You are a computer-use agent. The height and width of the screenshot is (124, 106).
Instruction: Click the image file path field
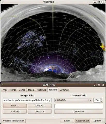27,100
